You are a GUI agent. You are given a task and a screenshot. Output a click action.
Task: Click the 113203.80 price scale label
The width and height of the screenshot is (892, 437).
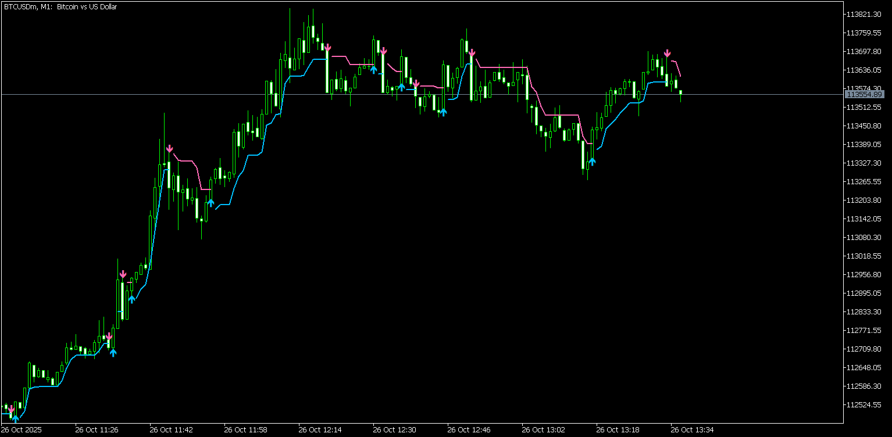[x=865, y=200]
